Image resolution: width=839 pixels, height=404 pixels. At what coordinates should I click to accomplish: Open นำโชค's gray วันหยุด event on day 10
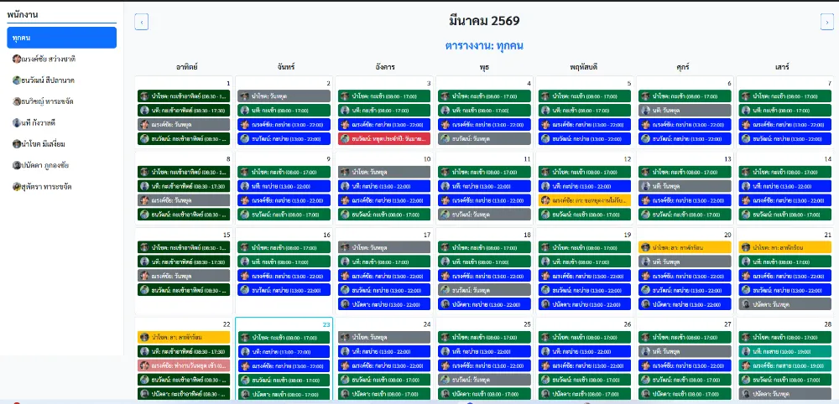tap(383, 172)
